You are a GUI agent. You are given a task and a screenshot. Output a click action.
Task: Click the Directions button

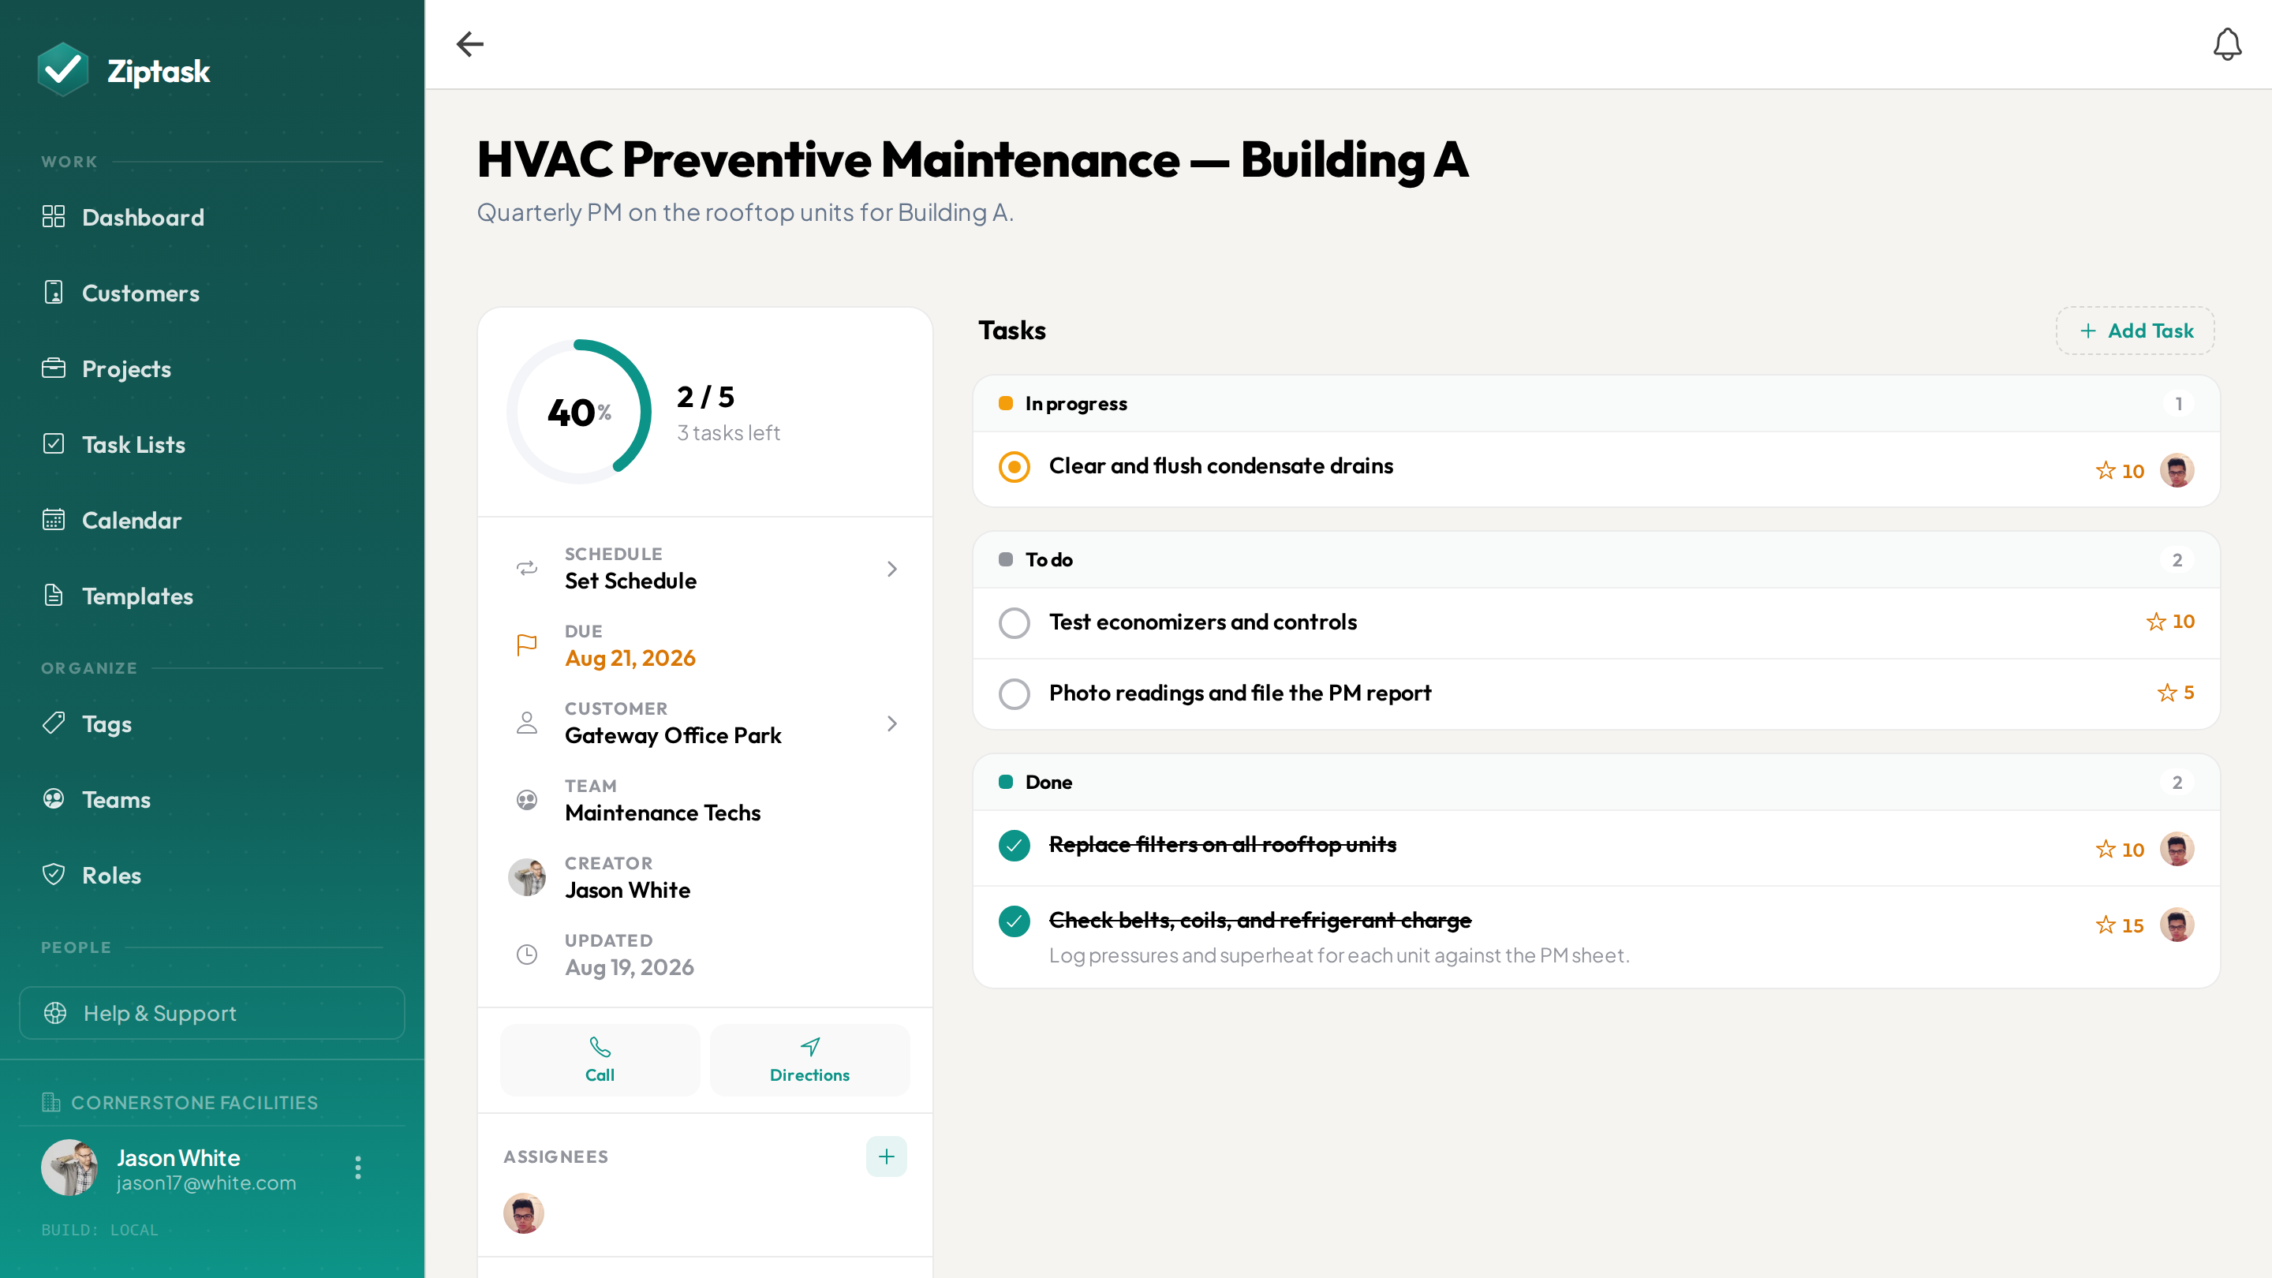pyautogui.click(x=809, y=1059)
